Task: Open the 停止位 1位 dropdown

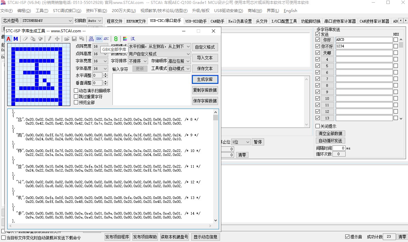Action: (241, 142)
